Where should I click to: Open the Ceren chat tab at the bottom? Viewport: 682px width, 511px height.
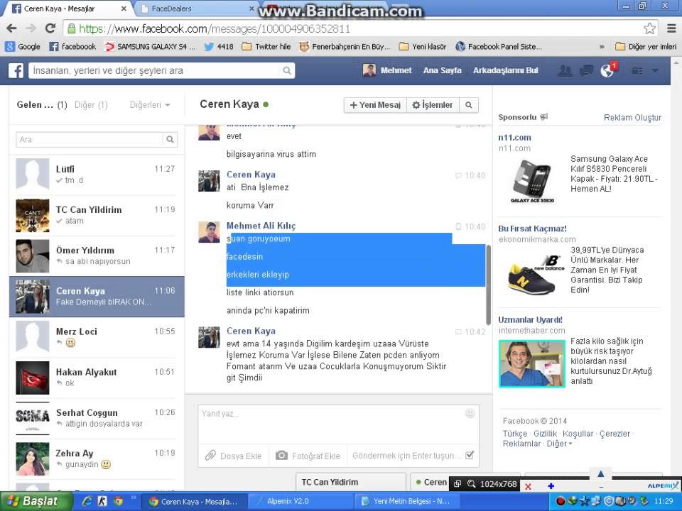click(x=431, y=483)
